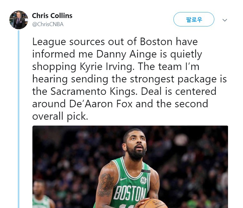Click "League sources" at tweet start

69,42
